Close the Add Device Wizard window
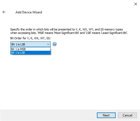 click(x=136, y=4)
